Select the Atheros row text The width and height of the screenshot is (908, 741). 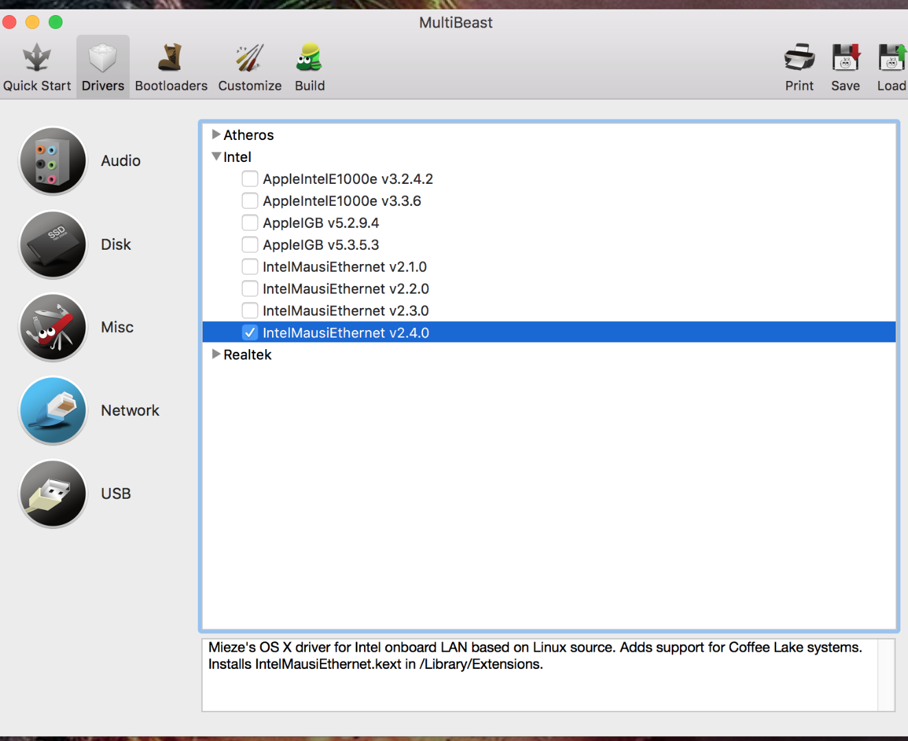coord(249,135)
